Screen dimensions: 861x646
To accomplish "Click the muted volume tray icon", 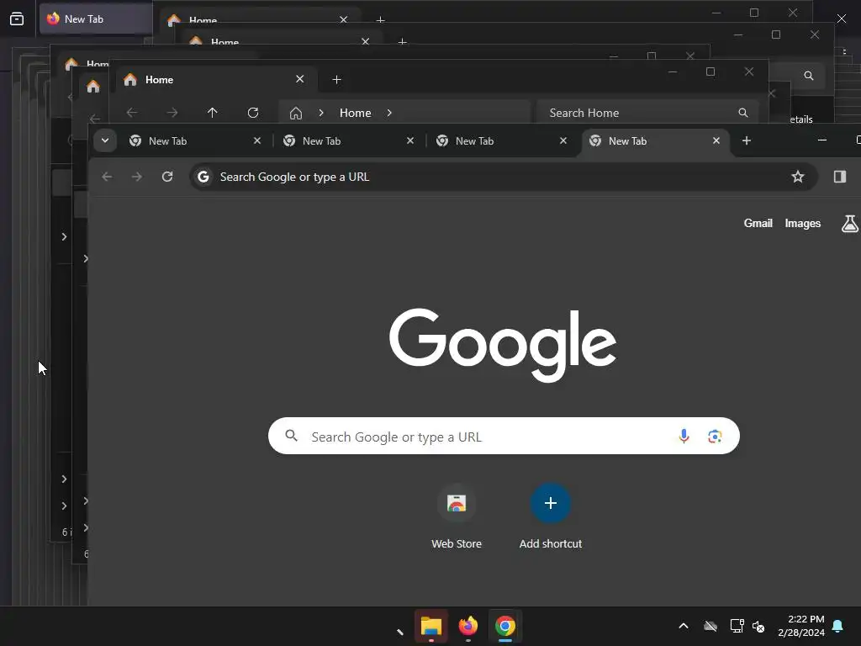I will point(759,626).
